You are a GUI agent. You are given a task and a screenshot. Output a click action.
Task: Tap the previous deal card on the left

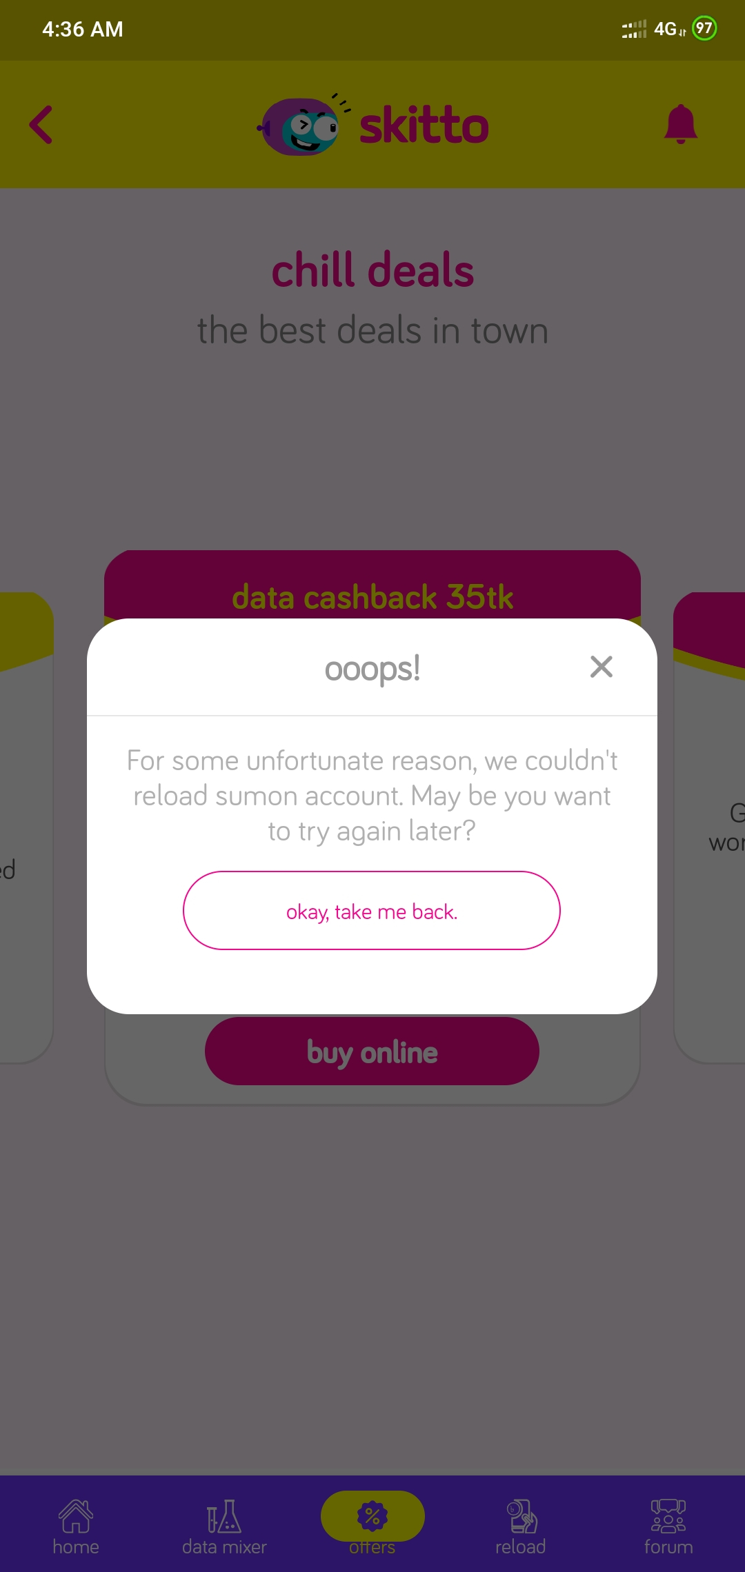[26, 827]
